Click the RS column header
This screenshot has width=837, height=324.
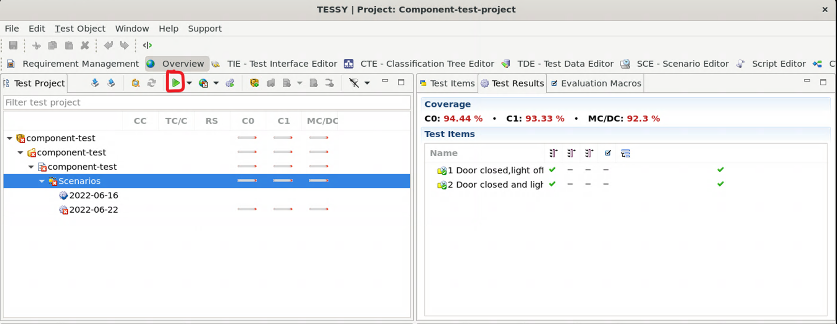(212, 121)
